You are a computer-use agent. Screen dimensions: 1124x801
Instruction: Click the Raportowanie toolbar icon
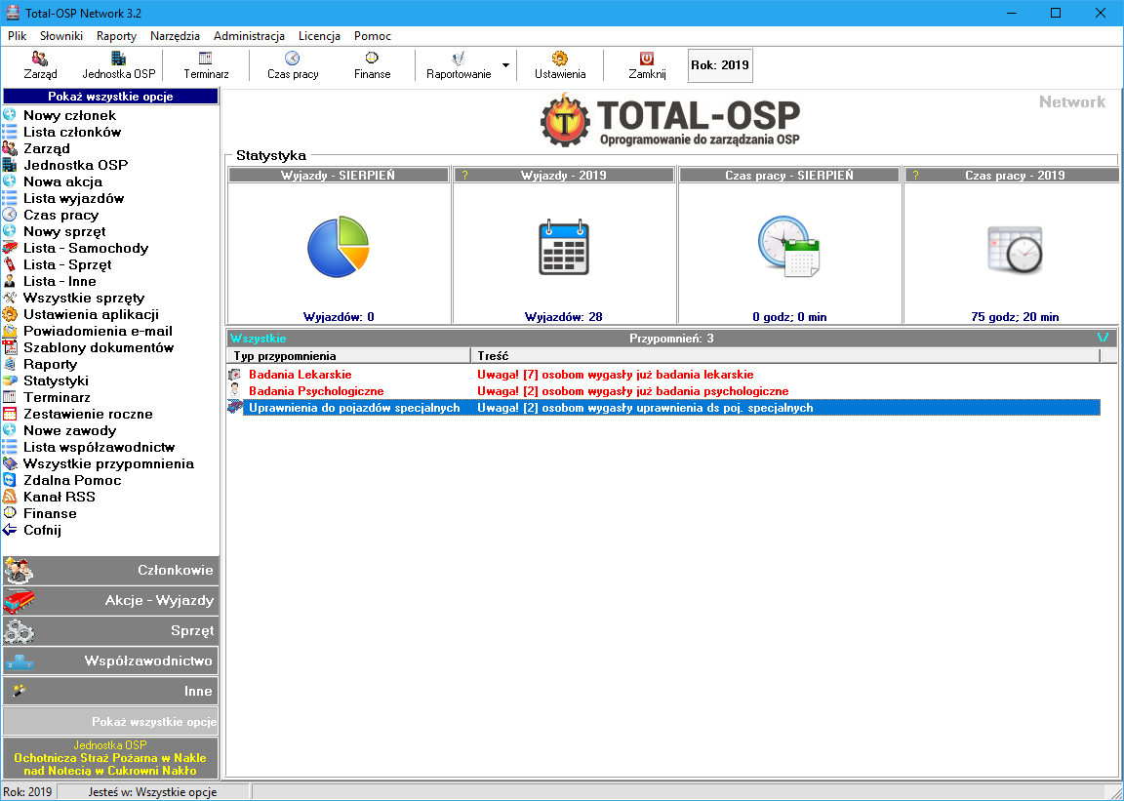[458, 65]
